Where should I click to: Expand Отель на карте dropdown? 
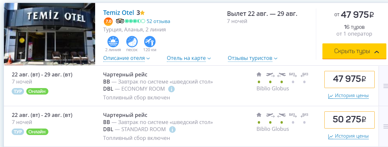click(189, 58)
